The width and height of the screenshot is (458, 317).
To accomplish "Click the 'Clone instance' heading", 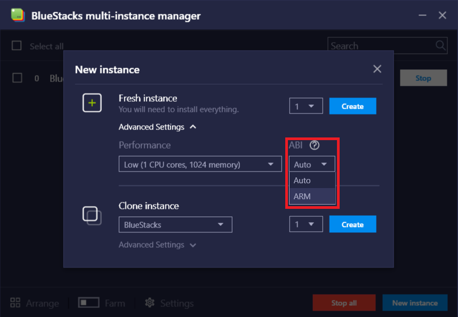I will pyautogui.click(x=149, y=206).
